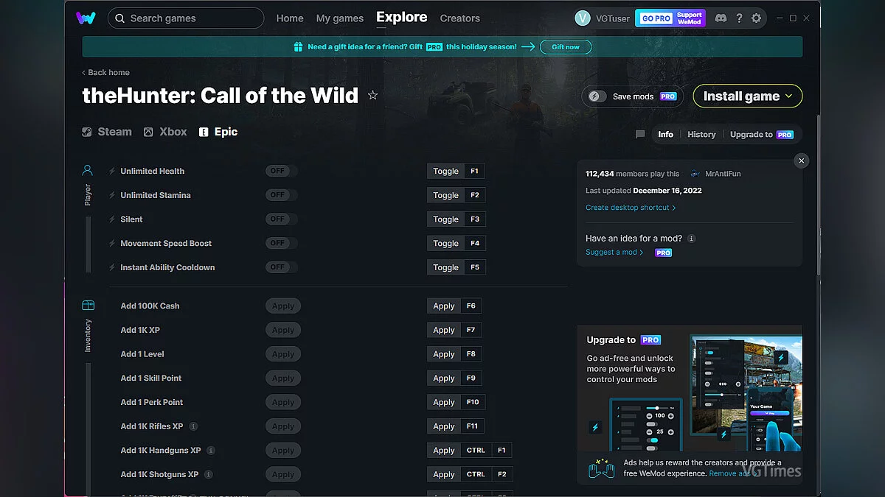Click the Steam platform icon
The height and width of the screenshot is (497, 885).
click(87, 132)
